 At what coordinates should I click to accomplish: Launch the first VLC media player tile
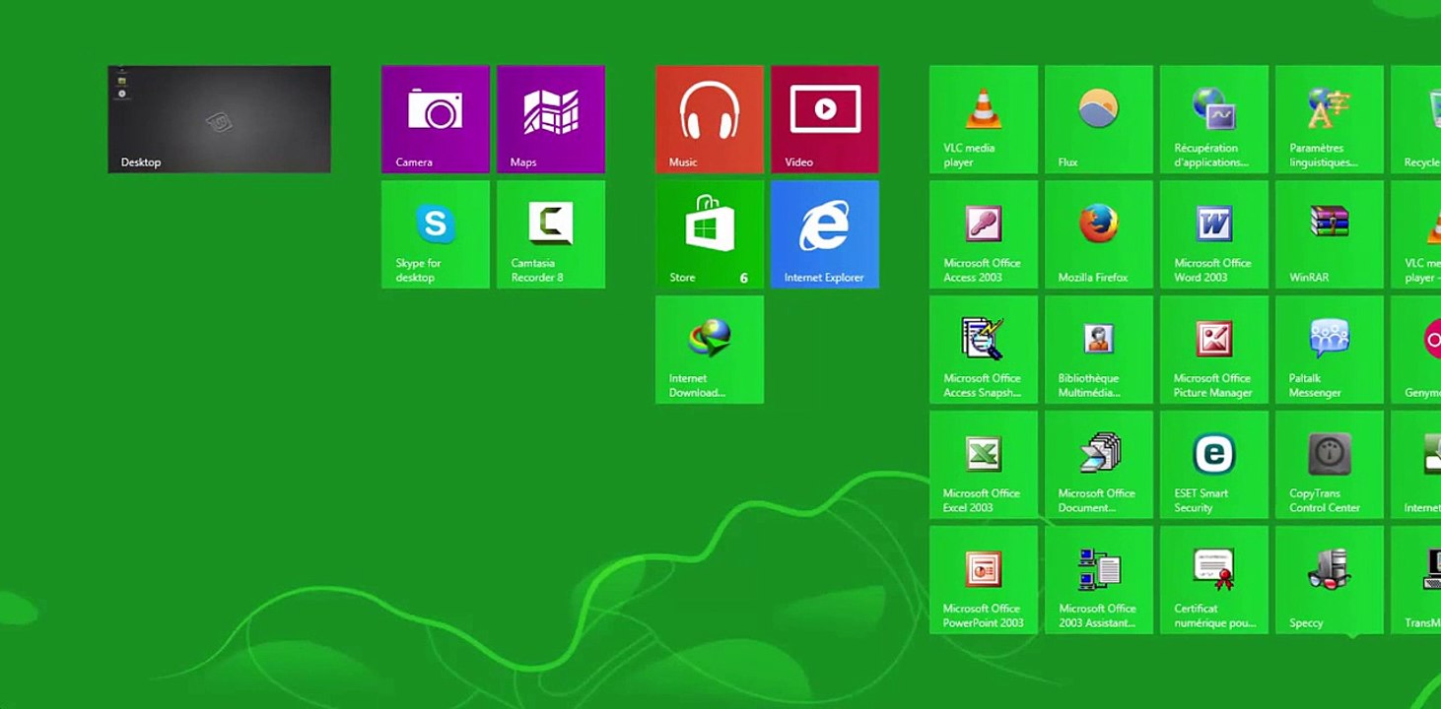984,119
